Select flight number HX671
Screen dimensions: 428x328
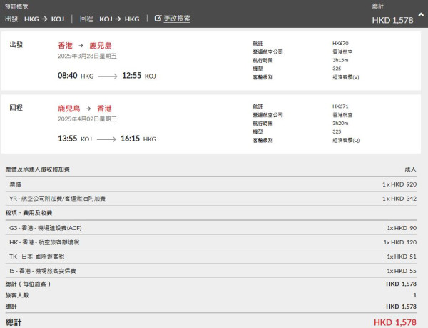(340, 106)
